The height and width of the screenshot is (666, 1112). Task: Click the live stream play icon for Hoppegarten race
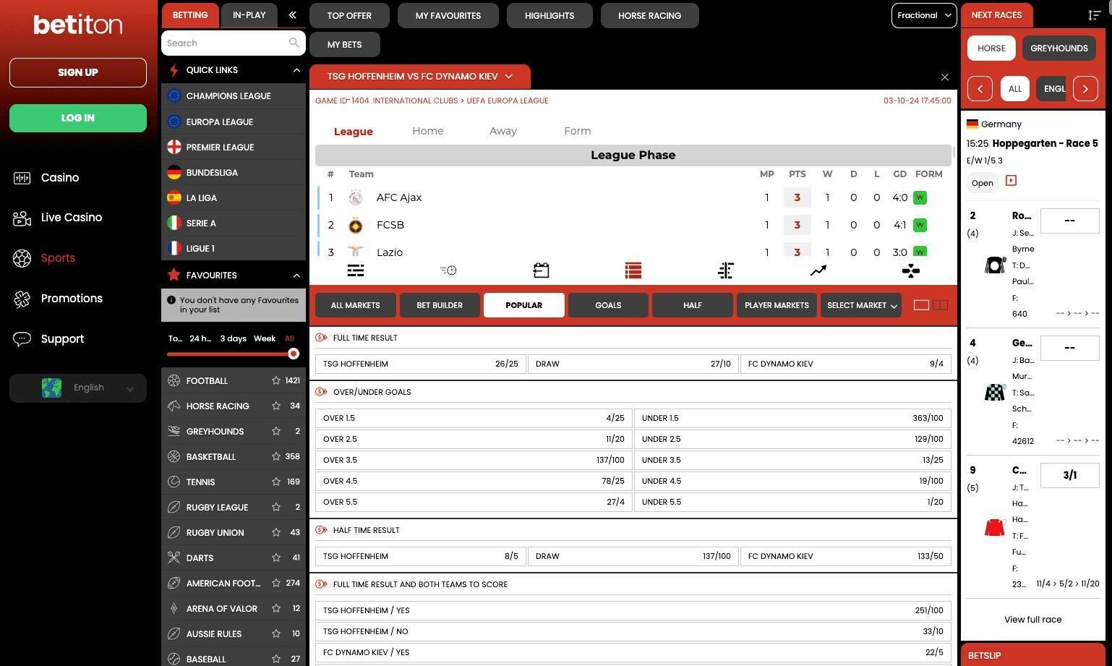pos(1011,181)
